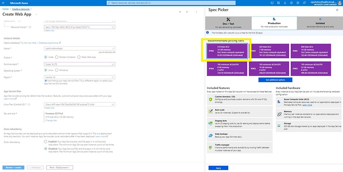Open Learn more link for Azure Compute Units

307,105
